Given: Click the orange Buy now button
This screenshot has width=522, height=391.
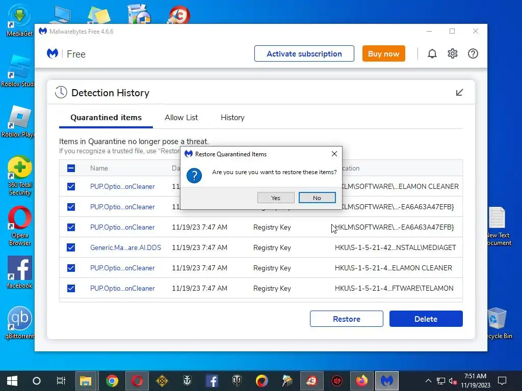Looking at the screenshot, I should coord(383,53).
